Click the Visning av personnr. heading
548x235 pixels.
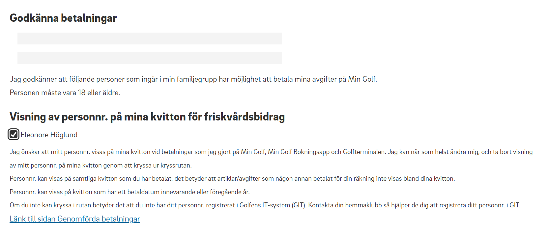pos(147,117)
